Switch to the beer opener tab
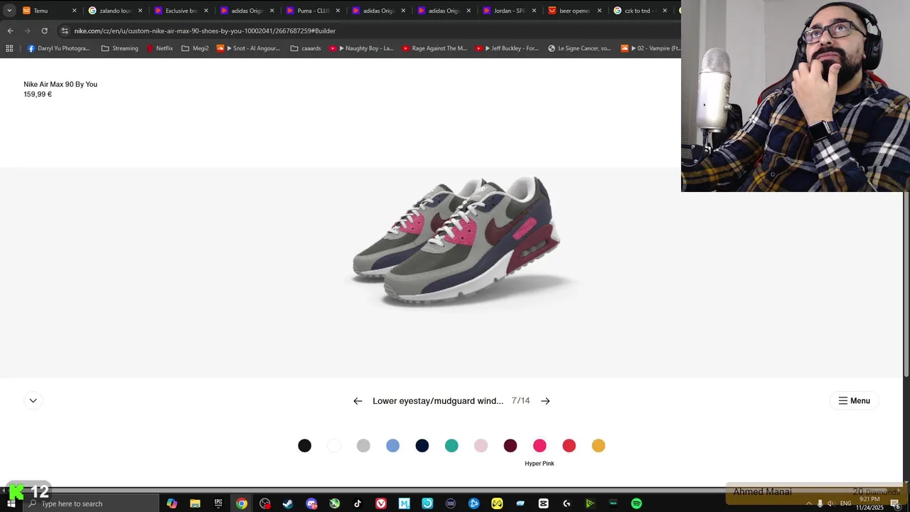The image size is (910, 512). pos(574,11)
